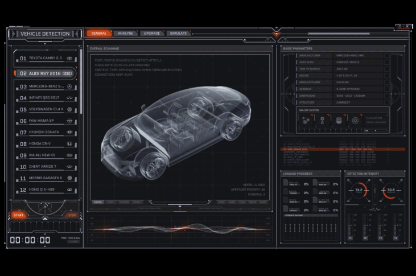The width and height of the screenshot is (416, 276).
Task: Click the forward arrow left of Vehicle Detection
Action: (x=13, y=34)
